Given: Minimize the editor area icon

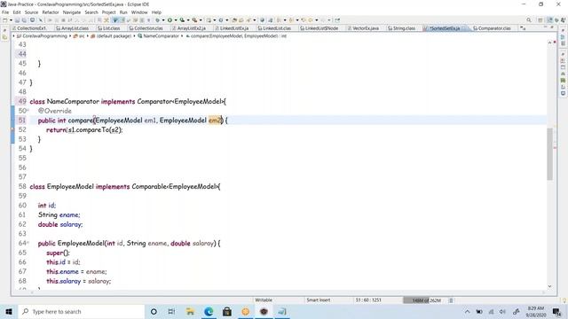Looking at the screenshot, I should click(545, 27).
